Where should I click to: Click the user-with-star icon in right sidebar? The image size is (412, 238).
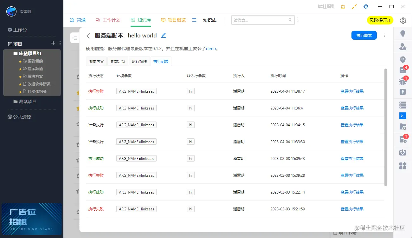coord(403,47)
